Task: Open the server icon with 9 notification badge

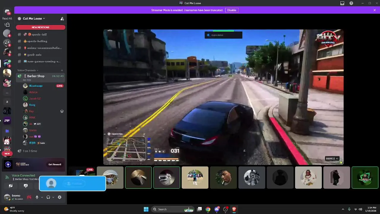Action: pos(7,33)
